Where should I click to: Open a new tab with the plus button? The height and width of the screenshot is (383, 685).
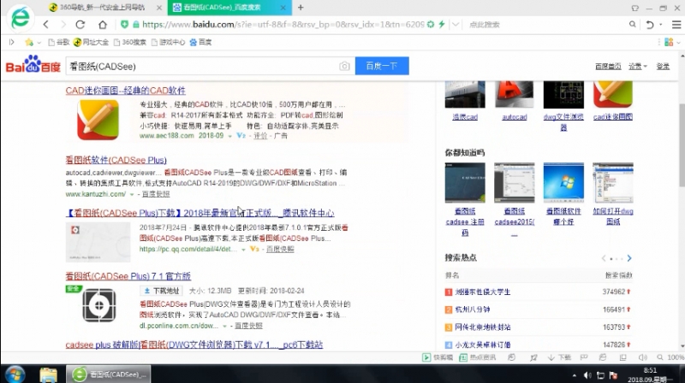point(301,8)
